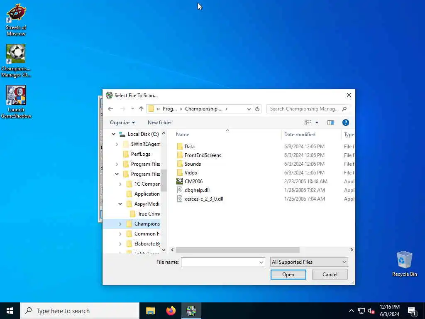Click the file list horizontal scrollbar thumb
The image size is (425, 319).
(237, 250)
